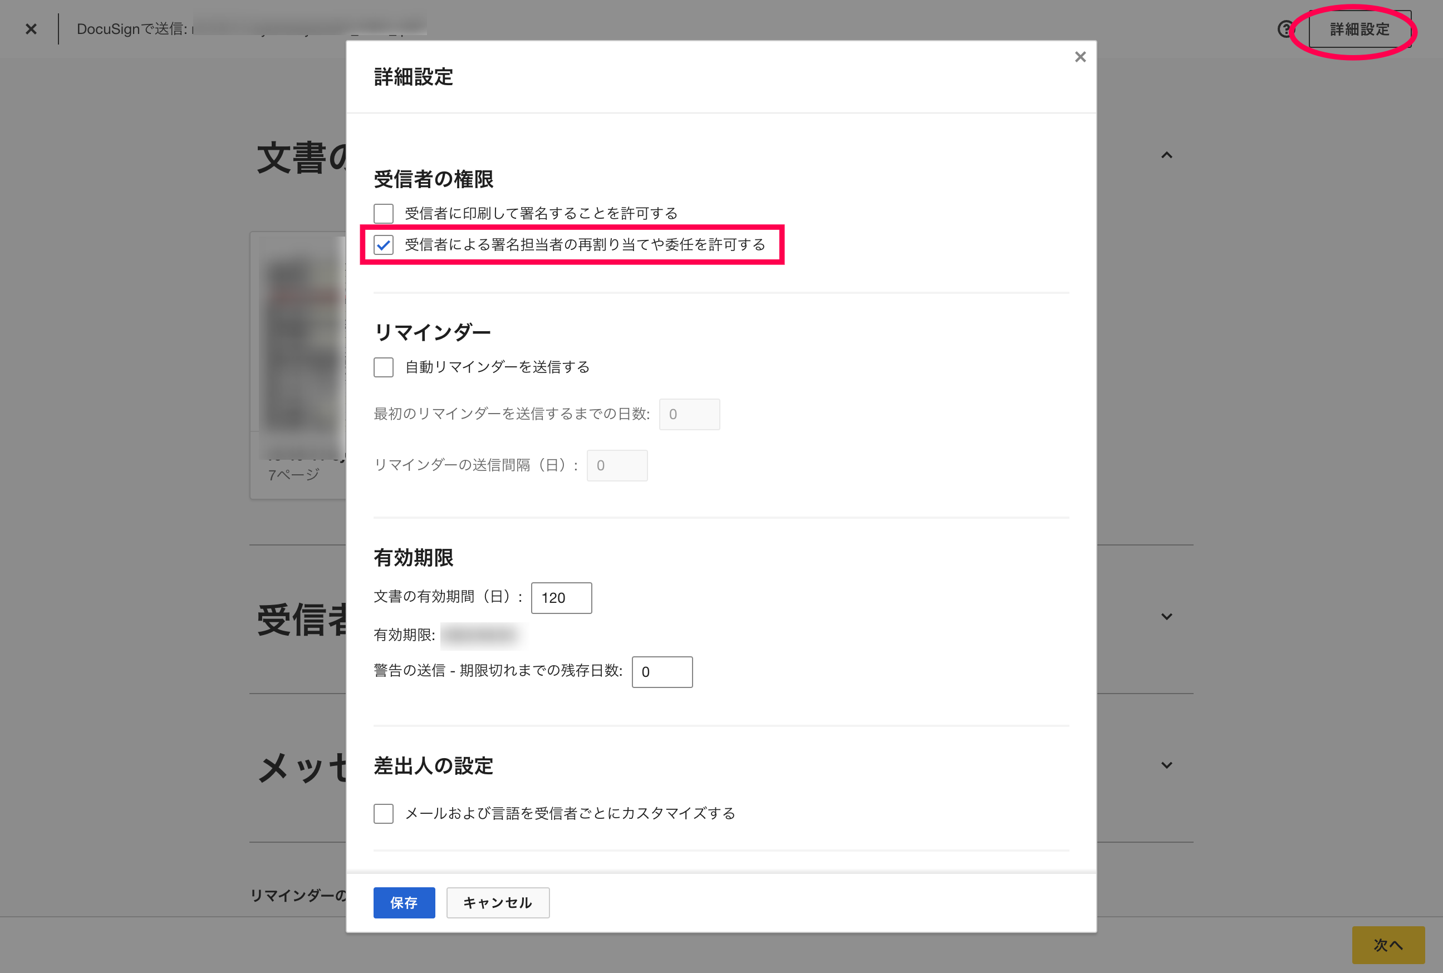Viewport: 1443px width, 973px height.
Task: Open the help question mark icon
Action: pyautogui.click(x=1286, y=29)
